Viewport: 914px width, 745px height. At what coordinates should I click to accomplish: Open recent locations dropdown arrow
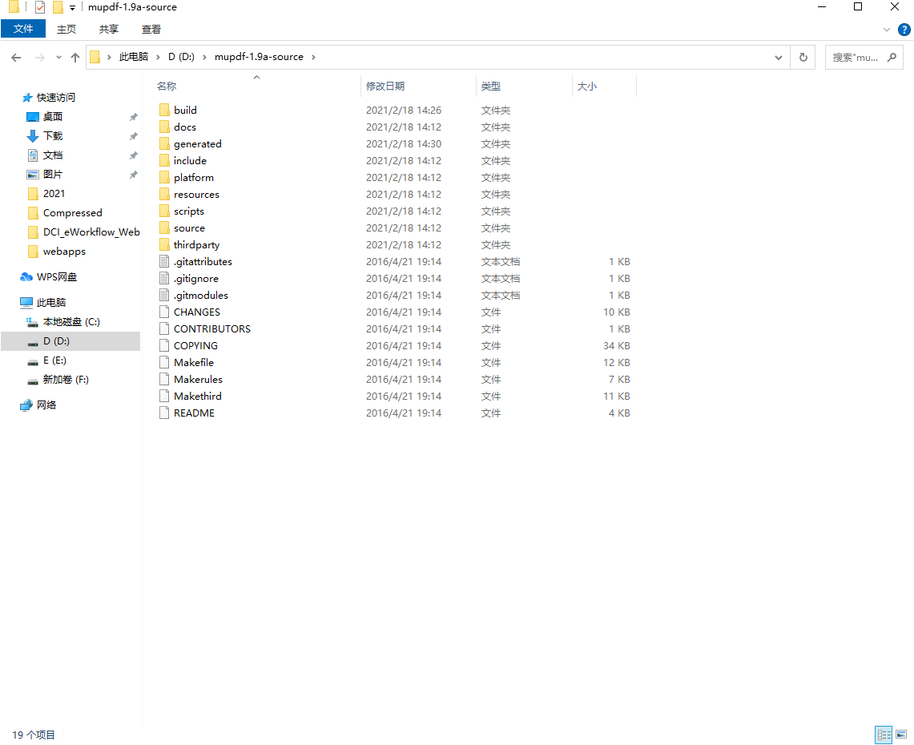pos(58,57)
